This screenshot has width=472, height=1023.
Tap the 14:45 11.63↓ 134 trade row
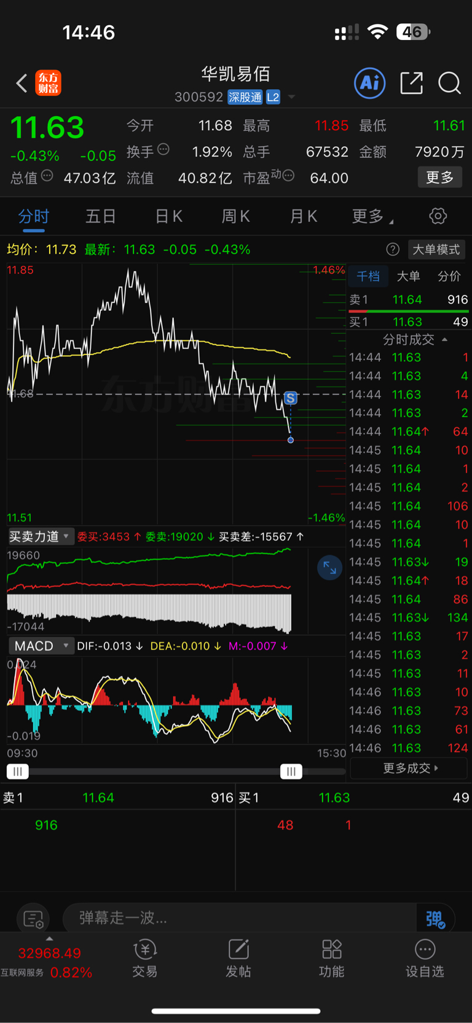[x=409, y=617]
